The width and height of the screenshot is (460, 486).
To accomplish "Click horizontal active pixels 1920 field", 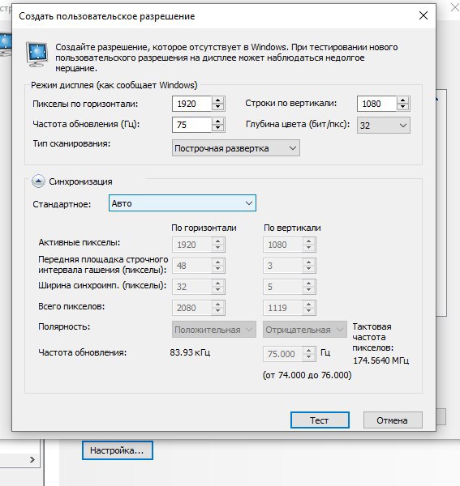I will pyautogui.click(x=192, y=245).
